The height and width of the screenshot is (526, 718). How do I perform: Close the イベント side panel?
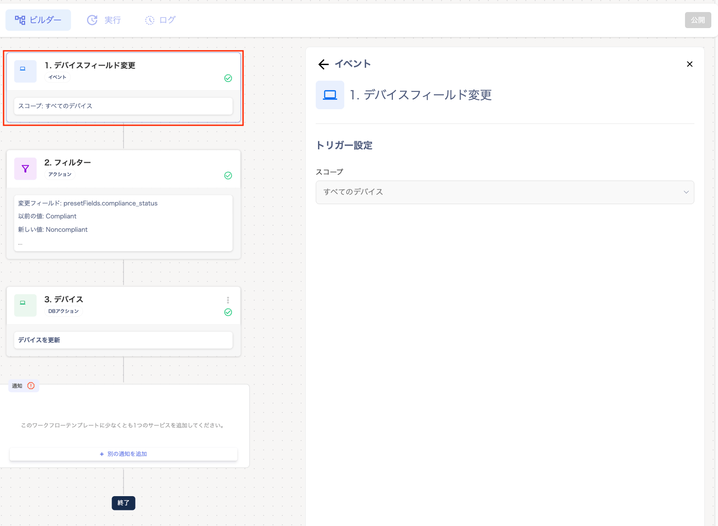pyautogui.click(x=689, y=64)
